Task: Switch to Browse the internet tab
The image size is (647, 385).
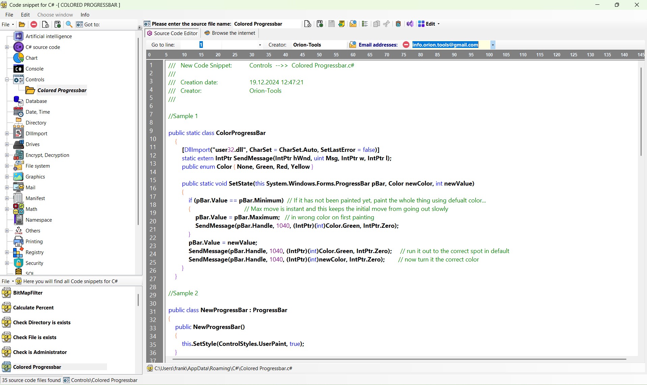Action: pos(230,33)
